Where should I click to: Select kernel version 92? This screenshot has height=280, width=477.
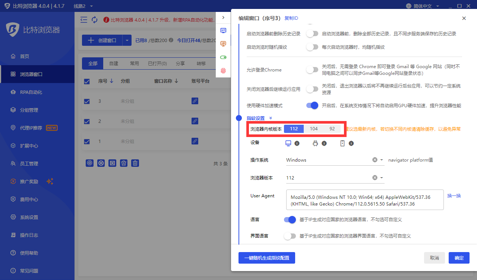[x=332, y=129]
